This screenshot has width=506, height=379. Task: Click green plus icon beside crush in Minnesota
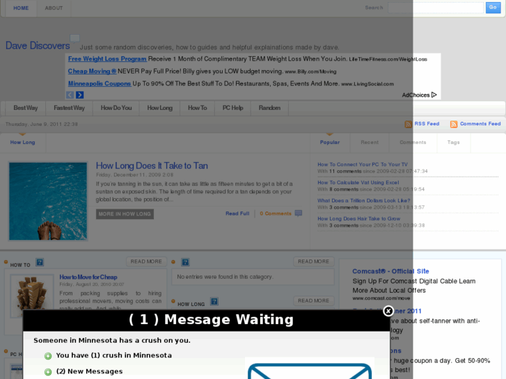coord(48,356)
